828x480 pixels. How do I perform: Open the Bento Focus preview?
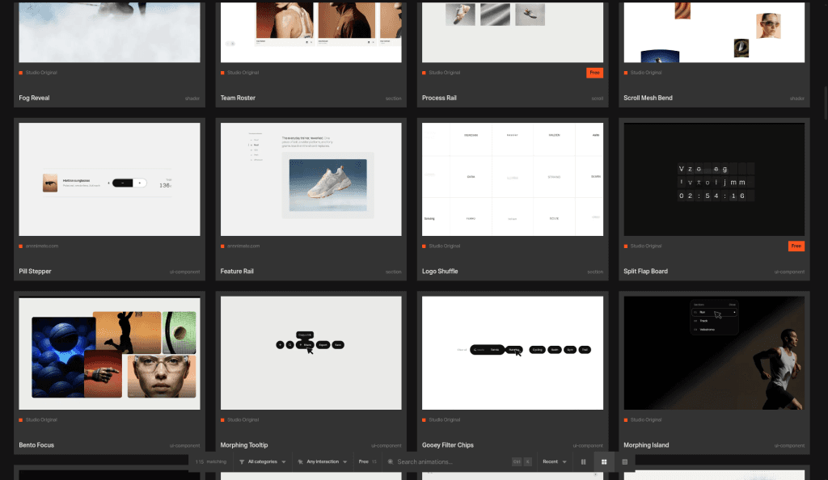click(109, 353)
